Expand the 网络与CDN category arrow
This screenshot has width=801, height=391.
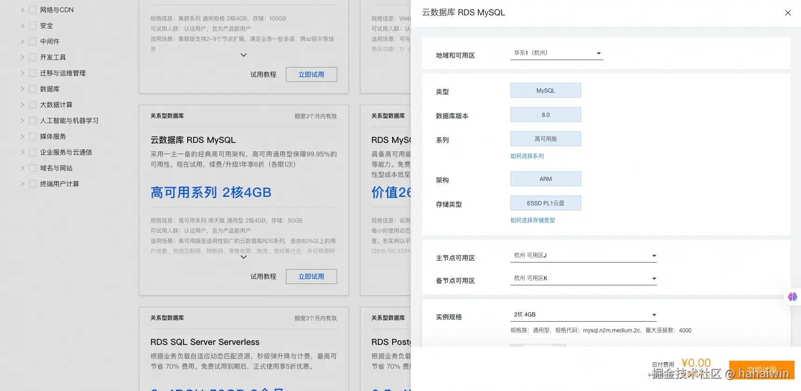tap(22, 10)
